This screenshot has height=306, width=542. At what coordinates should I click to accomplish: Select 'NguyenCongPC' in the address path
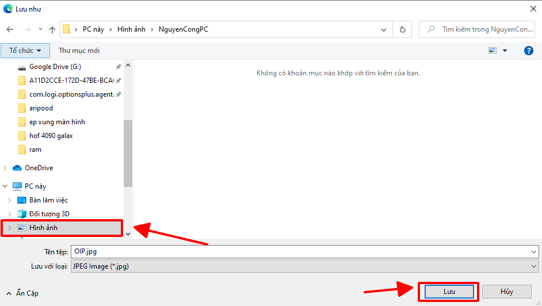[184, 29]
